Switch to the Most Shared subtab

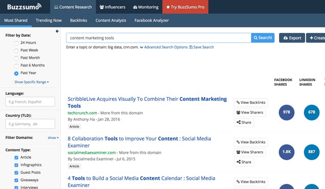coord(16,20)
